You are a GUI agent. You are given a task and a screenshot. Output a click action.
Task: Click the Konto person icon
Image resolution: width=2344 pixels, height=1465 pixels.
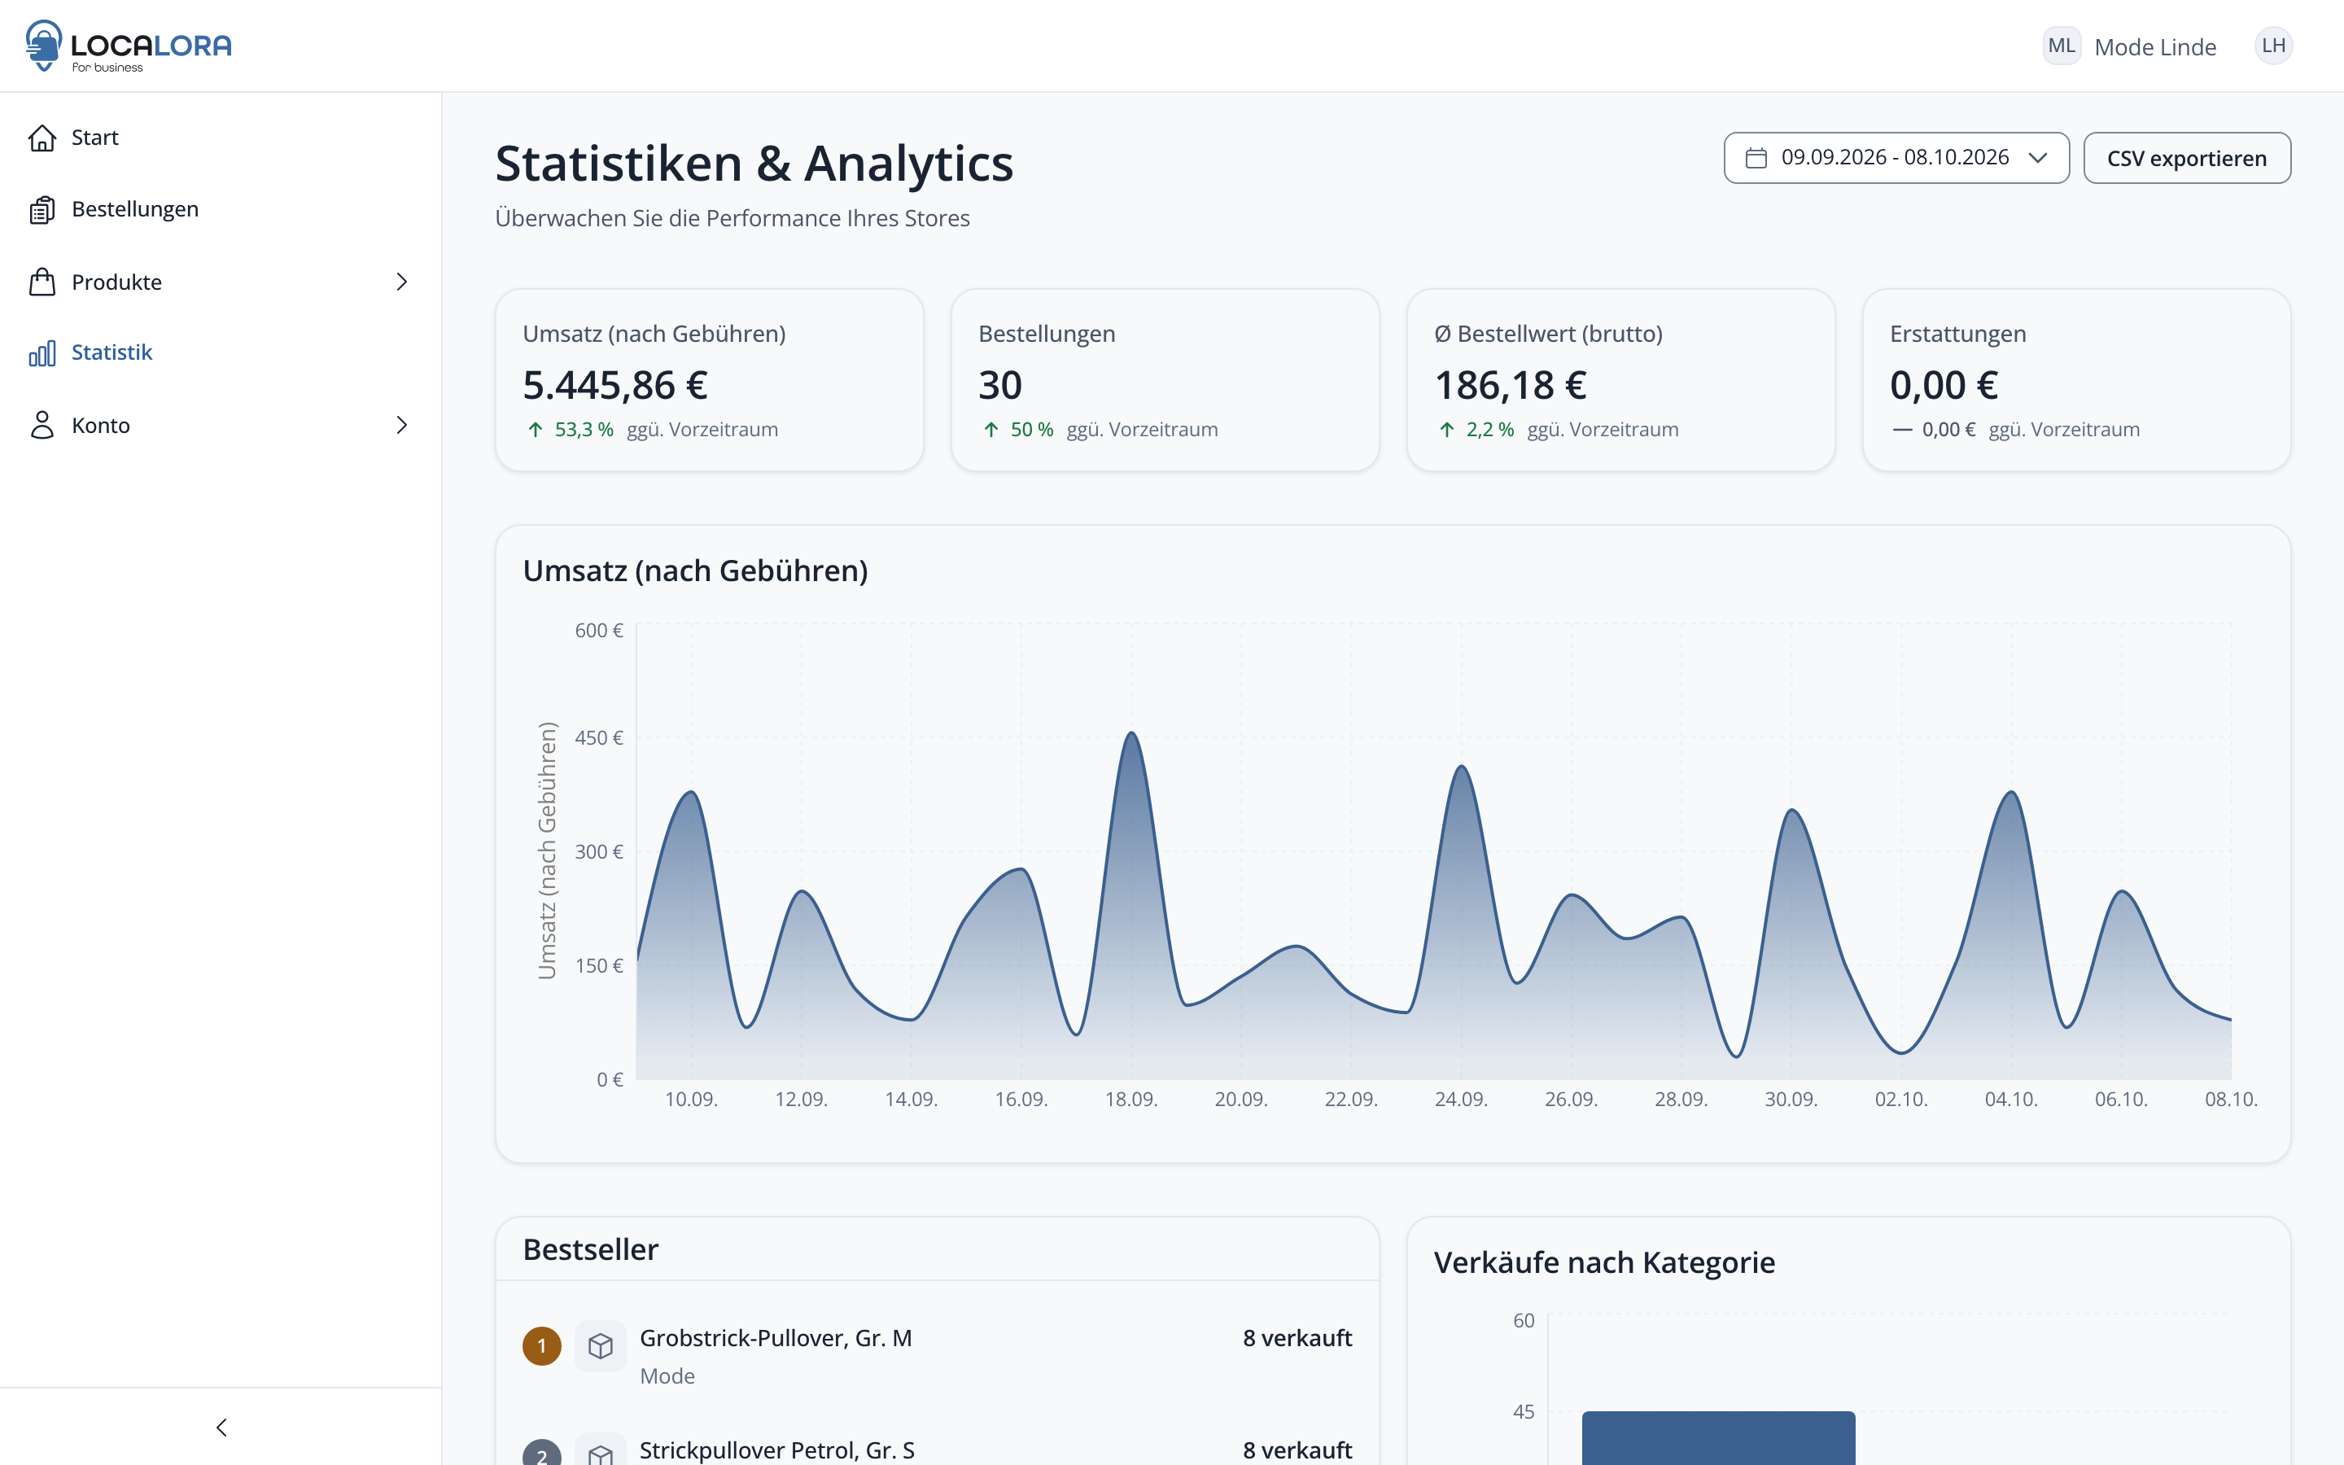[42, 426]
